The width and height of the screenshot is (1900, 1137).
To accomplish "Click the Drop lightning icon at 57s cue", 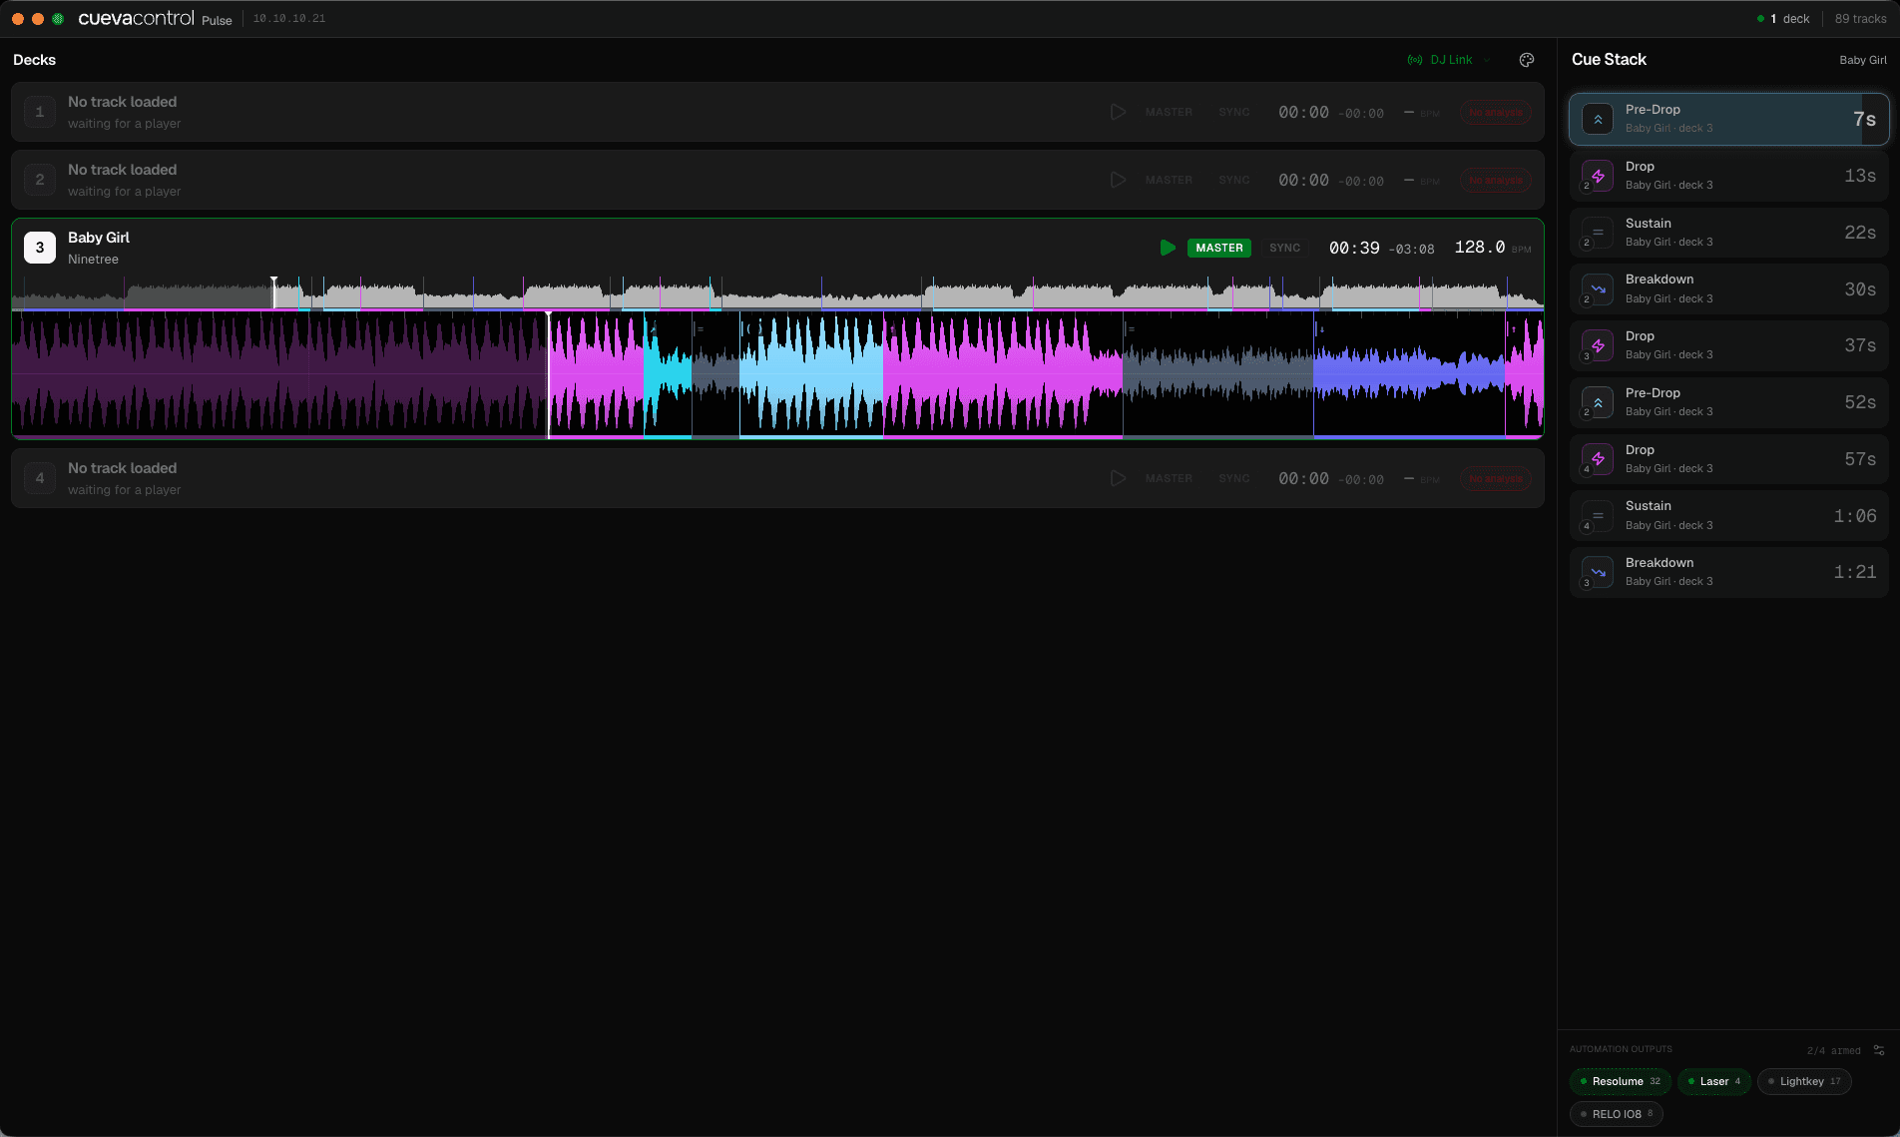I will pyautogui.click(x=1598, y=459).
